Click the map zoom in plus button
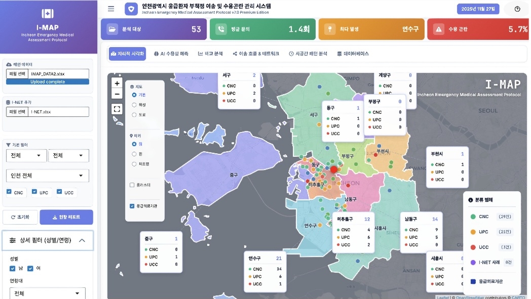Viewport: 531px width, 299px height. 117,83
